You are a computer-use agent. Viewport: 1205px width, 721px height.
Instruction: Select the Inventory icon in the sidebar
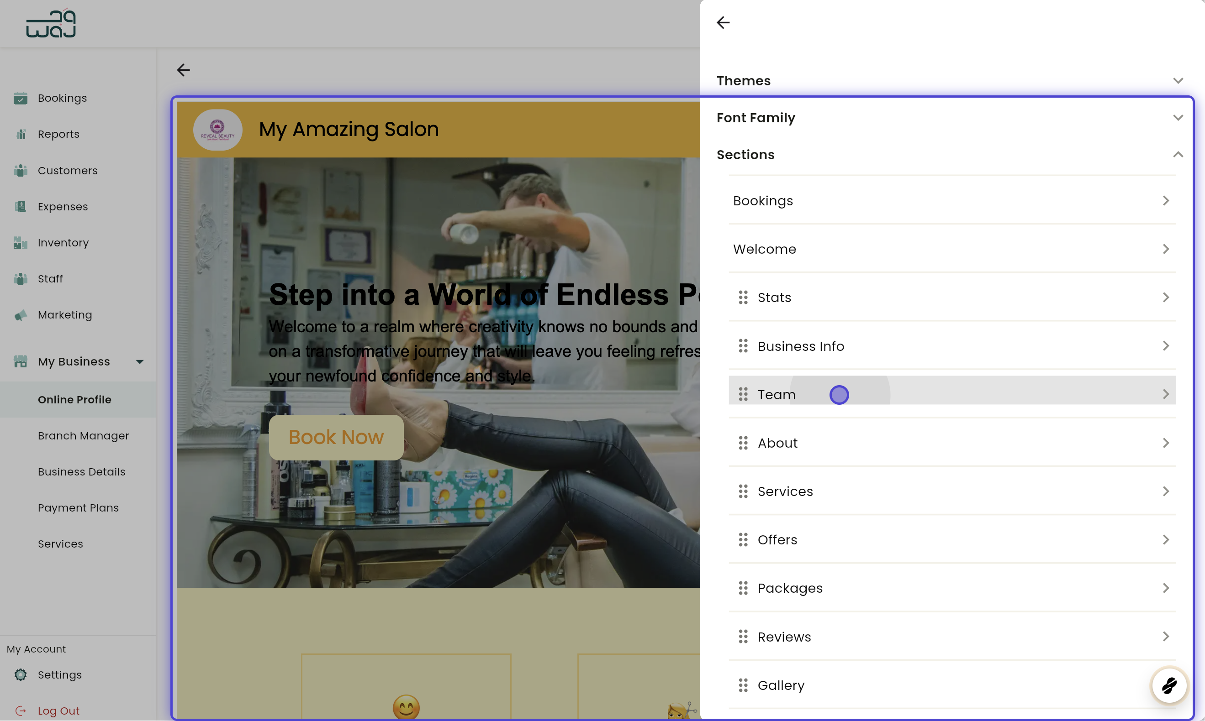[x=20, y=242]
